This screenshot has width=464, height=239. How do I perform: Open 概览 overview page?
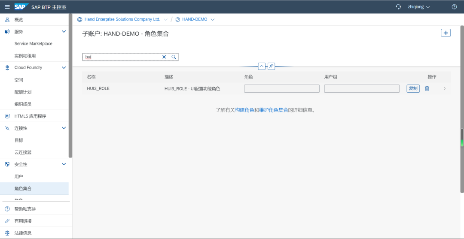tap(18, 20)
